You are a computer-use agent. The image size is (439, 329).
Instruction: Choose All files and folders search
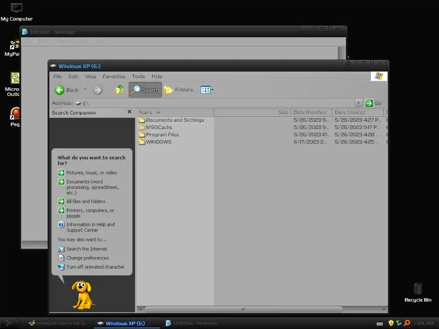(x=81, y=201)
